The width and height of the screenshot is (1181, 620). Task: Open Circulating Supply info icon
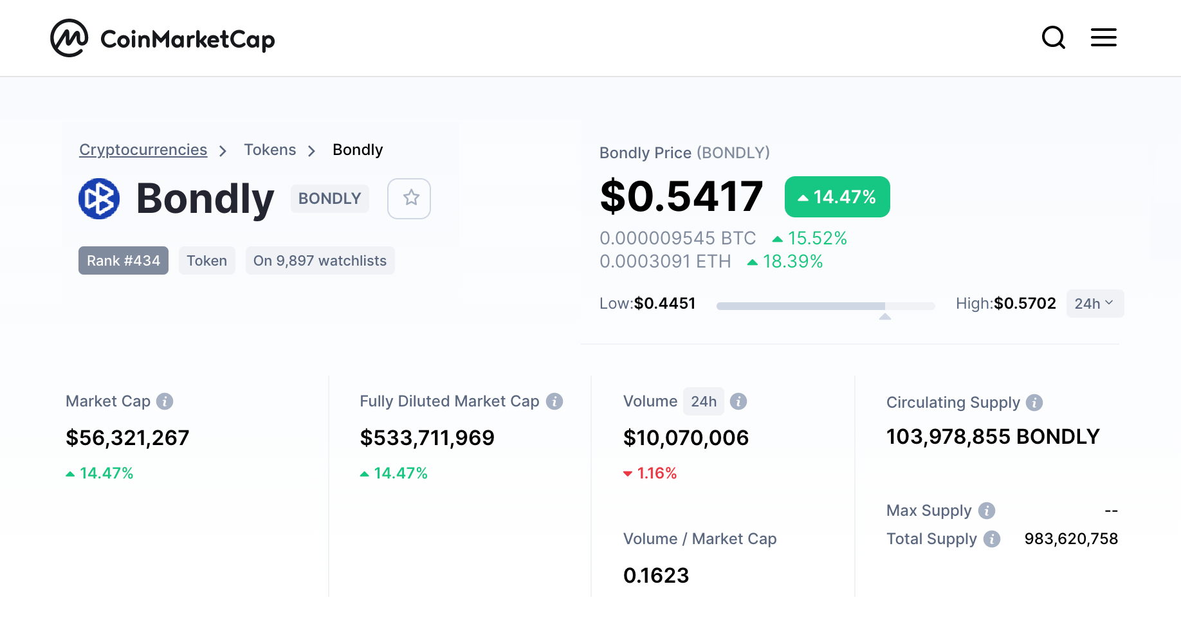(x=1034, y=403)
